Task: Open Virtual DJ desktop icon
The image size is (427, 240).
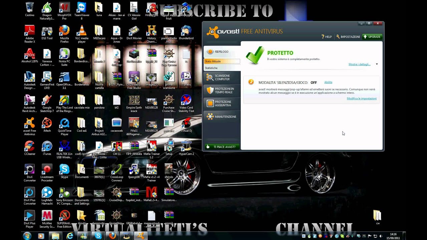Action: point(186,125)
